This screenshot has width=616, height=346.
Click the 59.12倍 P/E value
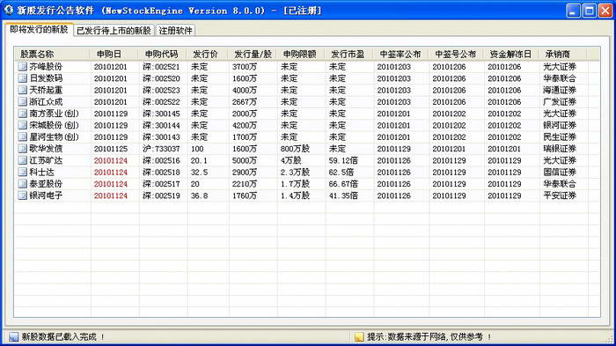pyautogui.click(x=343, y=160)
